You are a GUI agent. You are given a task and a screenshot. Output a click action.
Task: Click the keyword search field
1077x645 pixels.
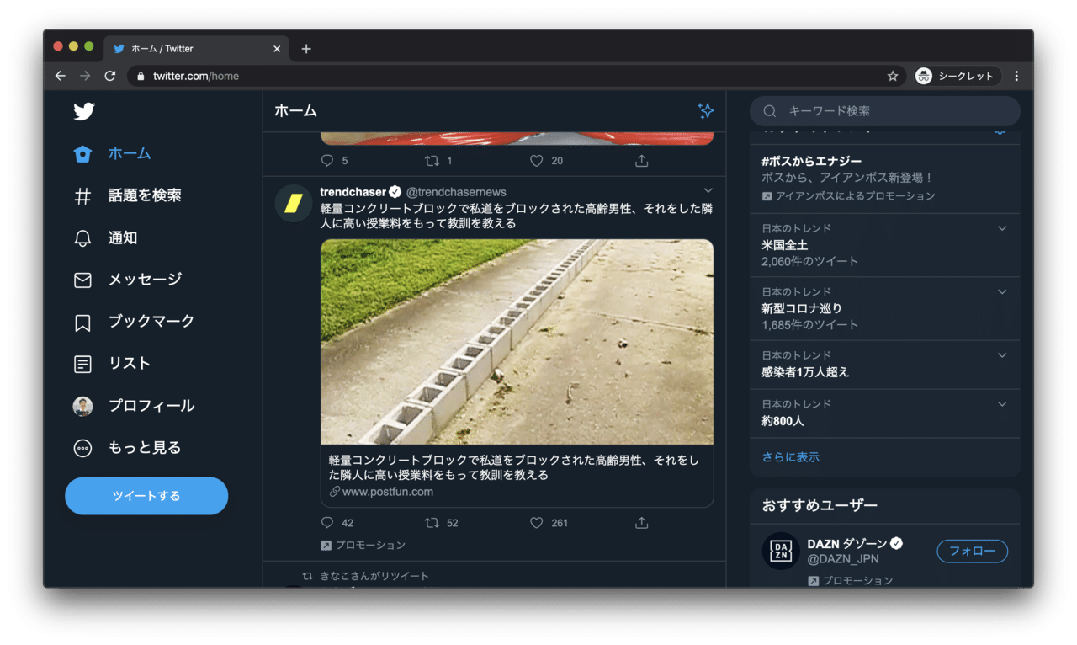[x=884, y=110]
